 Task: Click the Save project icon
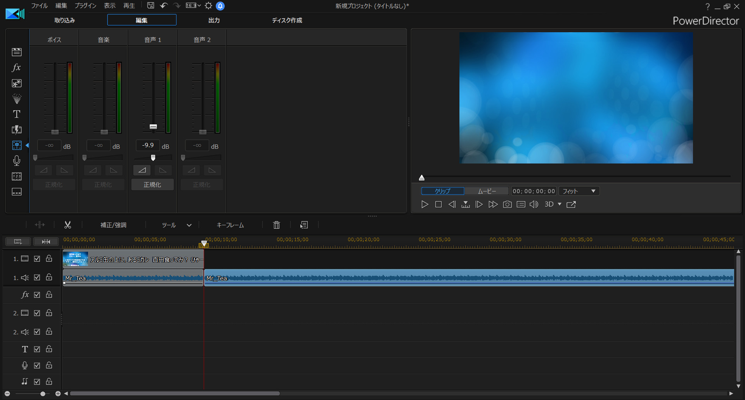pos(151,5)
